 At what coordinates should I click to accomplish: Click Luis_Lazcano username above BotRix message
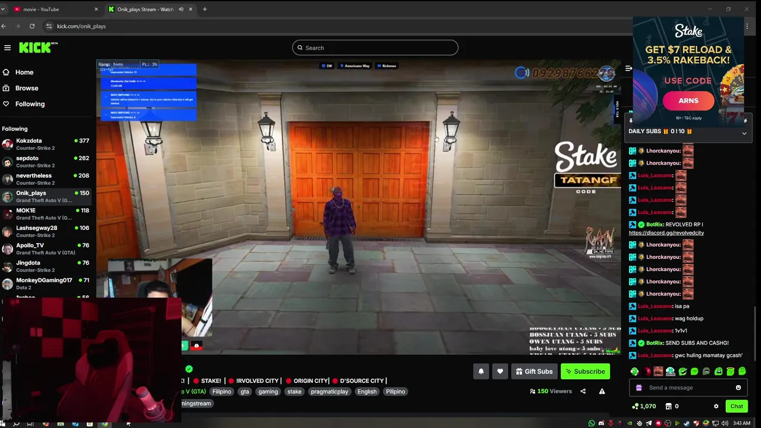[x=655, y=212]
